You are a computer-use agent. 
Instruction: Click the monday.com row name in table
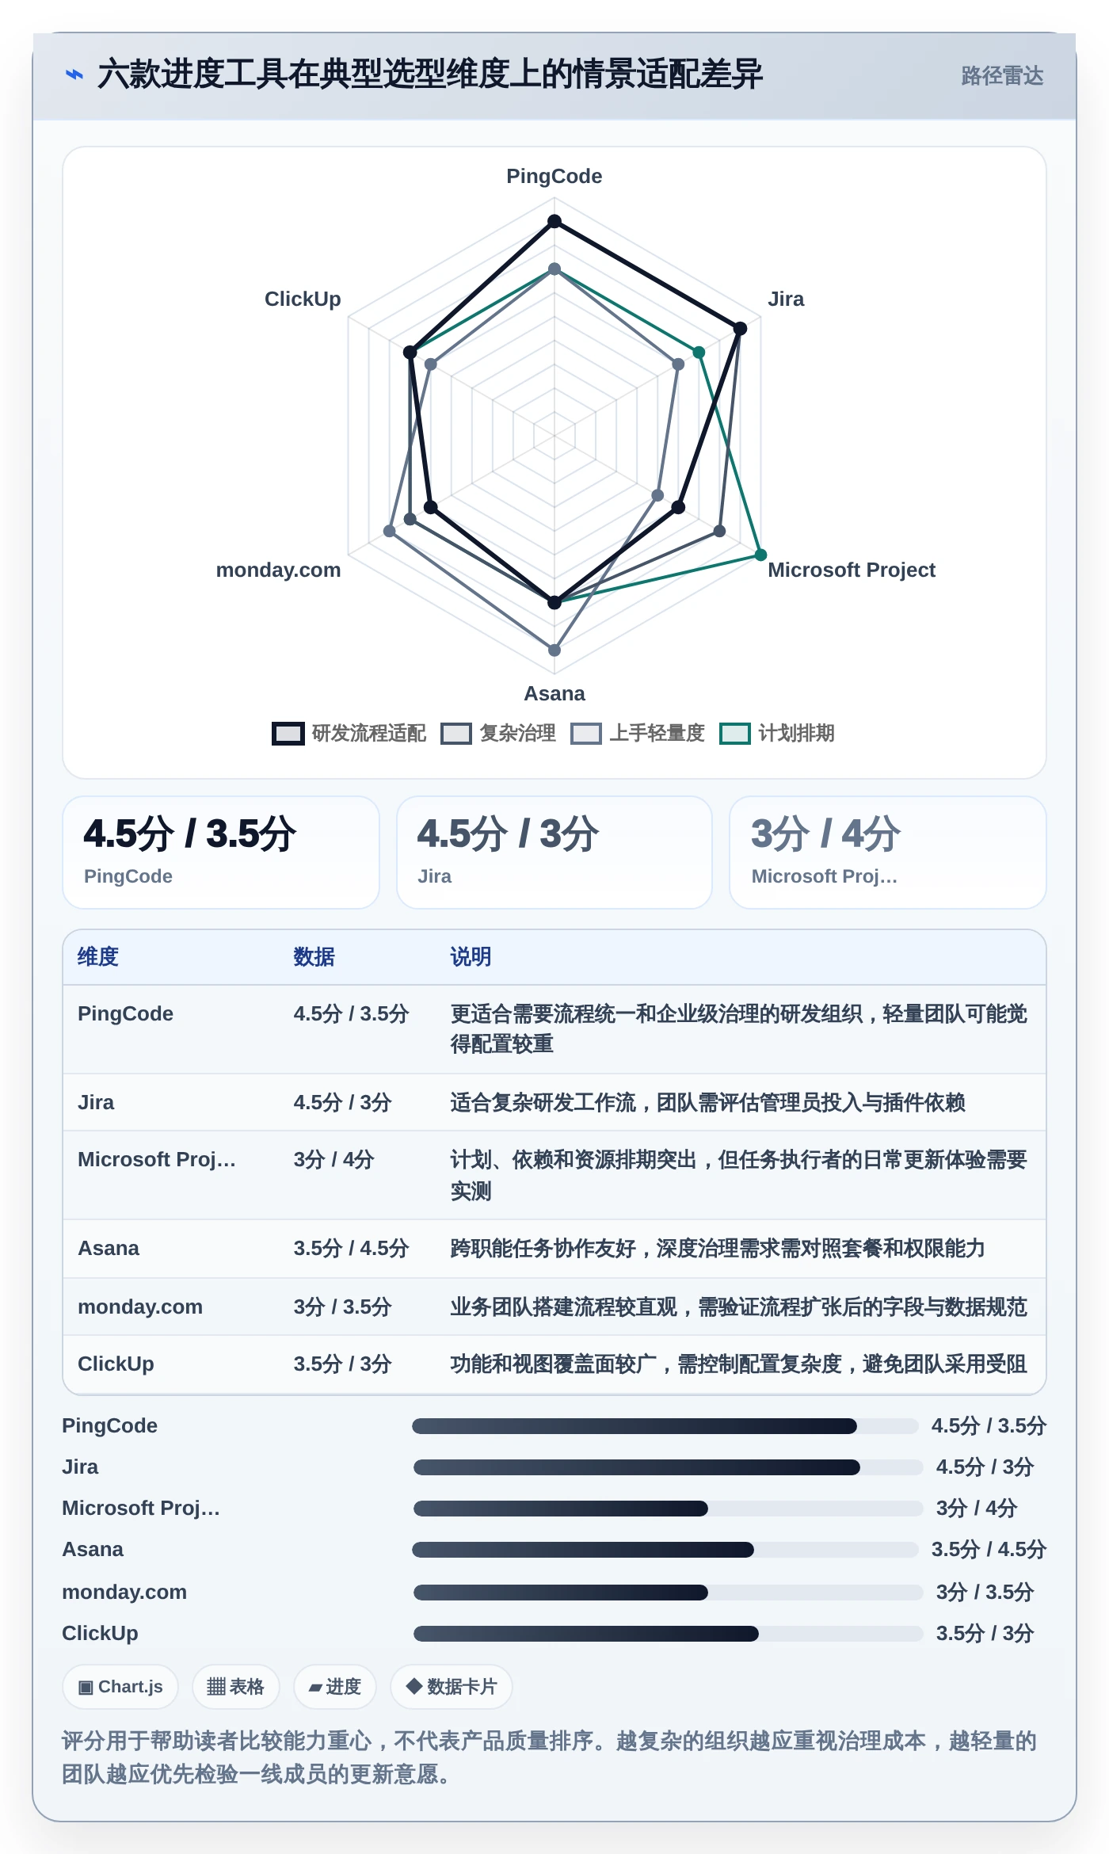coord(140,1307)
